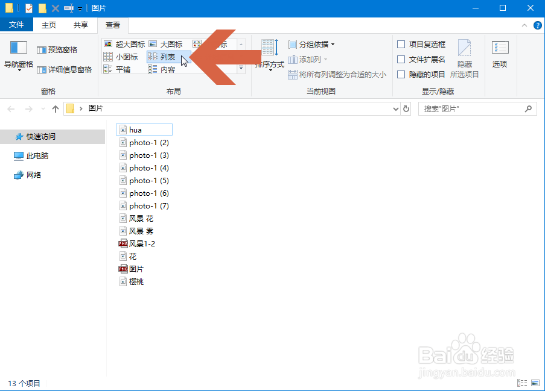Toggle the Preview pane (预览窗格)

click(57, 49)
